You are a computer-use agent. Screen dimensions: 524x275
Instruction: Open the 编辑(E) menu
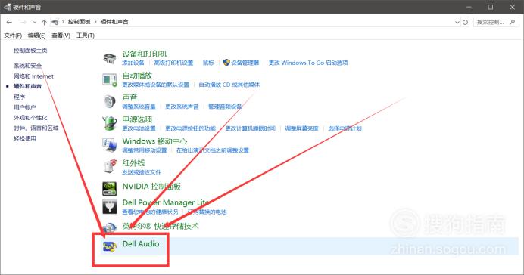click(x=37, y=36)
